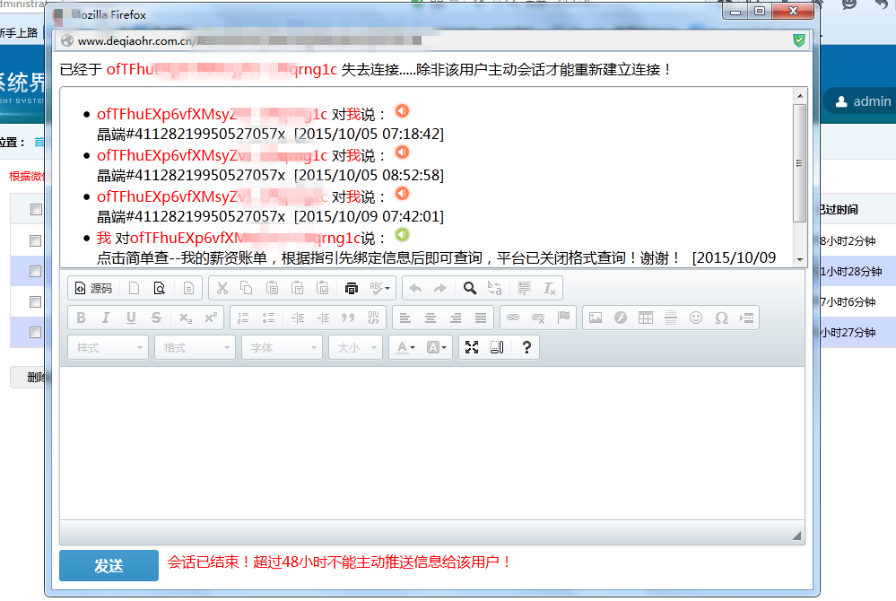Insert a horizontal line
The image size is (896, 601).
tap(671, 318)
